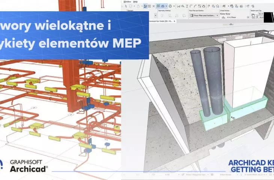Choose the first Geometry Method icon
Viewport: 274px width, 180px height.
click(162, 15)
